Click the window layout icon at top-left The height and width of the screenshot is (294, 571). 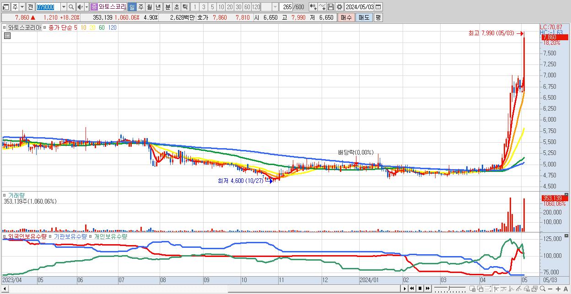pos(5,7)
